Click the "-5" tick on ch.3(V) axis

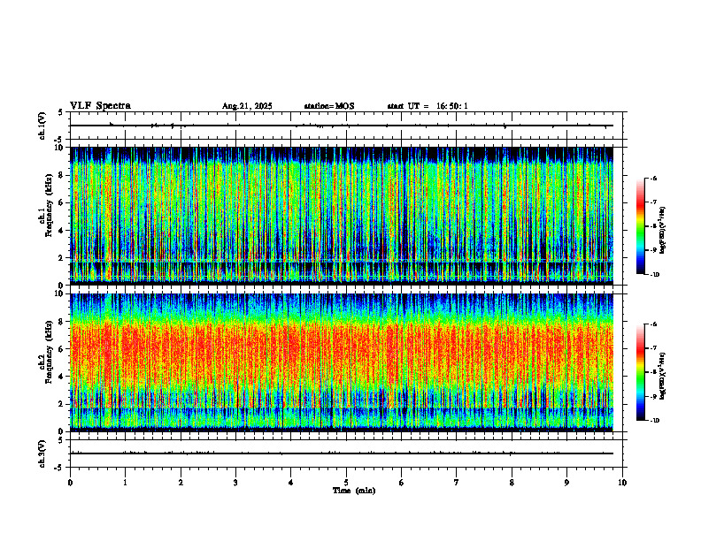click(x=59, y=468)
